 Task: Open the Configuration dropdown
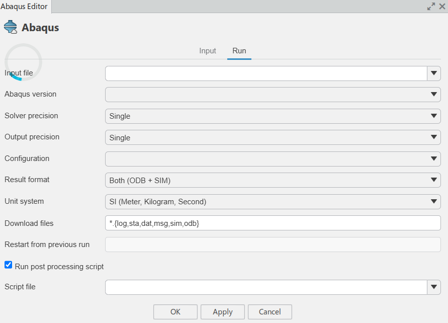pos(273,159)
